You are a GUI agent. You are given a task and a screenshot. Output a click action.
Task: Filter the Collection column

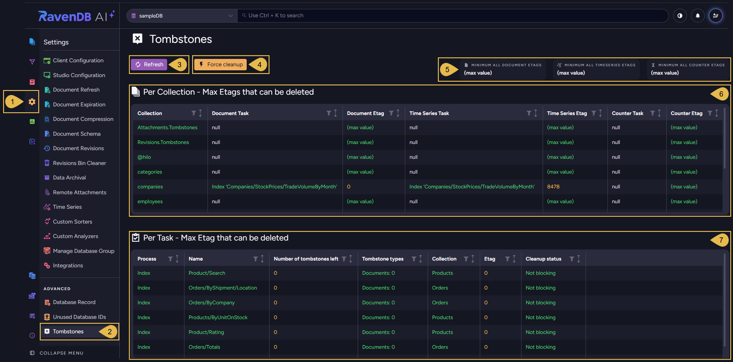point(194,113)
